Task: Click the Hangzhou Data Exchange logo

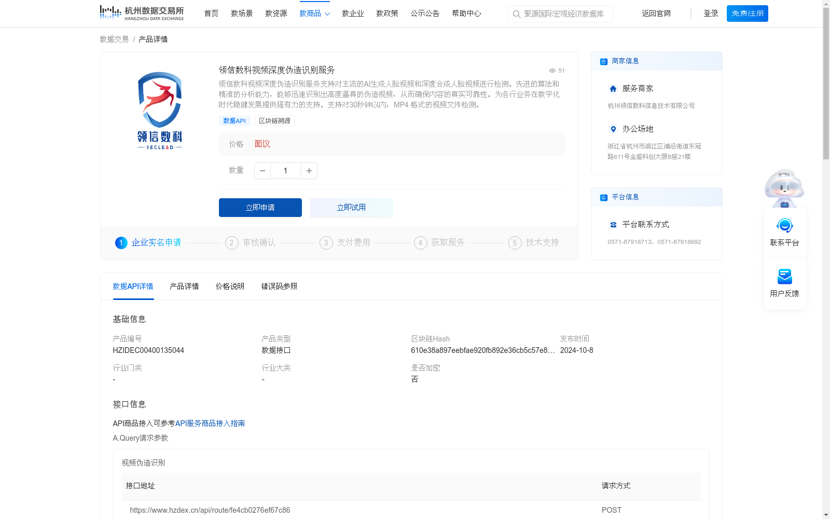Action: 142,12
